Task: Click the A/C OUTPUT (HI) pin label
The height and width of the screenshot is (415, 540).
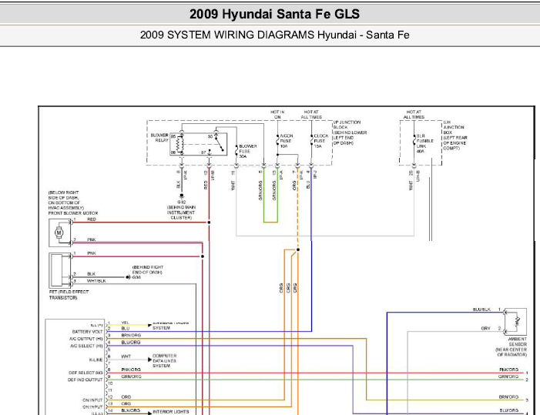Action: pos(86,339)
